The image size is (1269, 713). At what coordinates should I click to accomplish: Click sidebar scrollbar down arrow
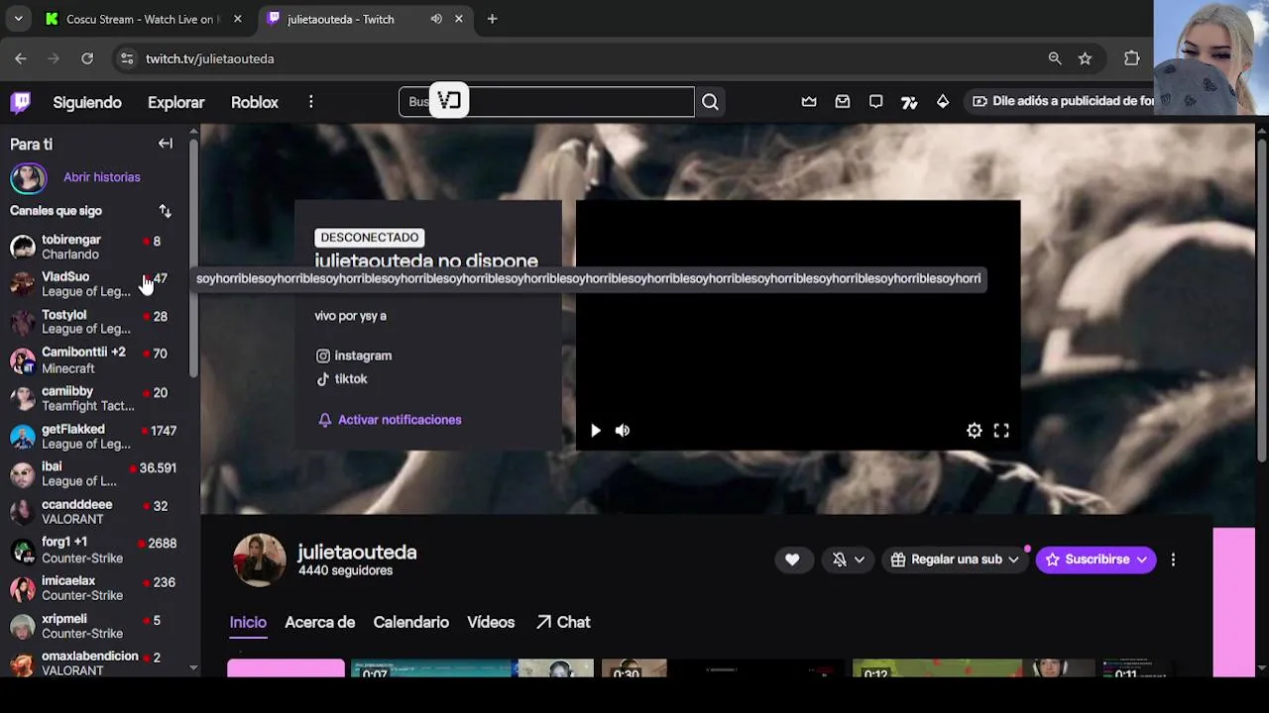tap(193, 668)
